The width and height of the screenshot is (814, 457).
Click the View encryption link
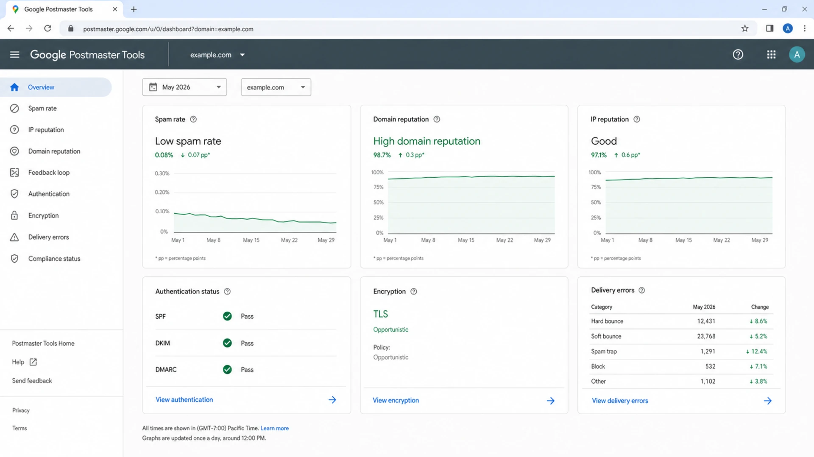396,401
